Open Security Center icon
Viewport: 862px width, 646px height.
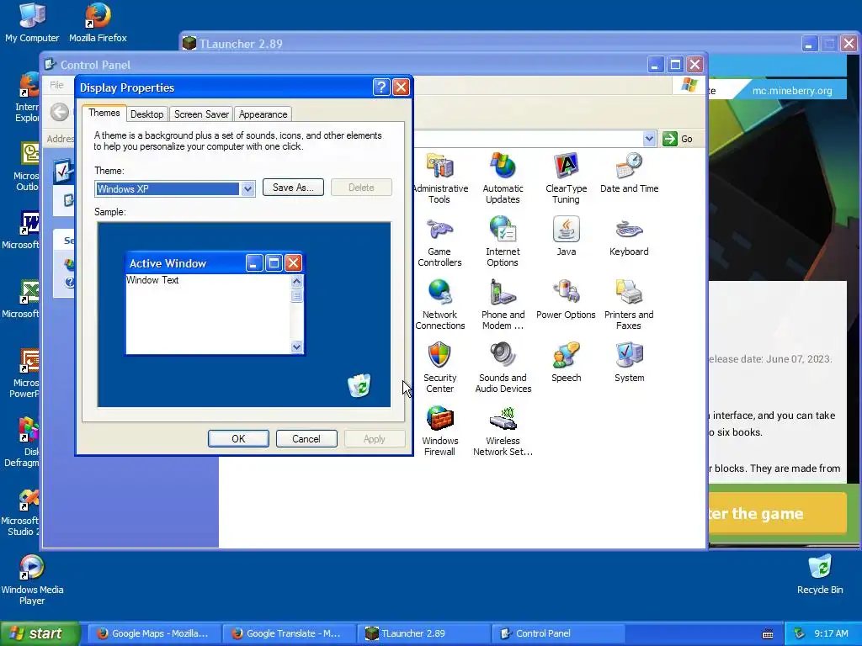(x=439, y=368)
